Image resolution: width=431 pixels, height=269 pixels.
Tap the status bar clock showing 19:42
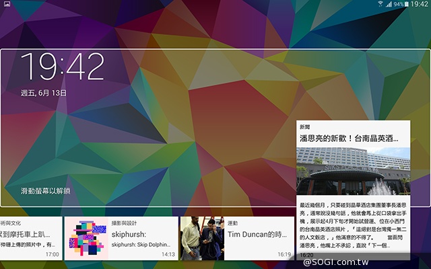(x=419, y=5)
